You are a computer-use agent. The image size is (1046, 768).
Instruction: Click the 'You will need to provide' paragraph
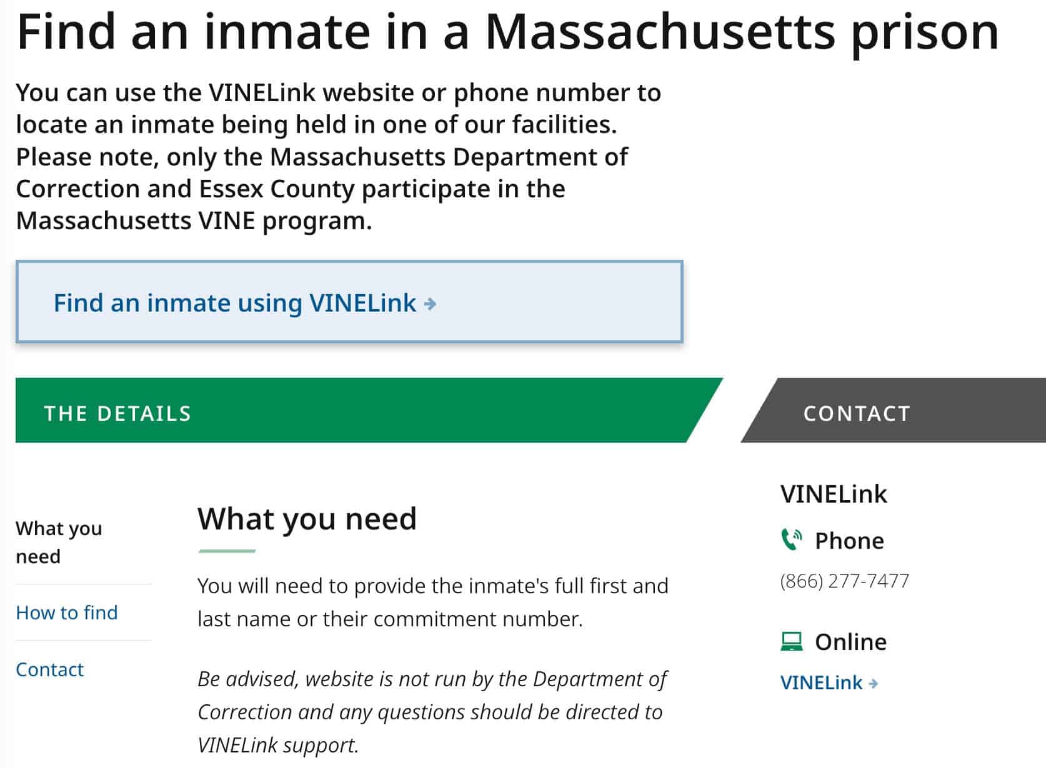point(432,602)
